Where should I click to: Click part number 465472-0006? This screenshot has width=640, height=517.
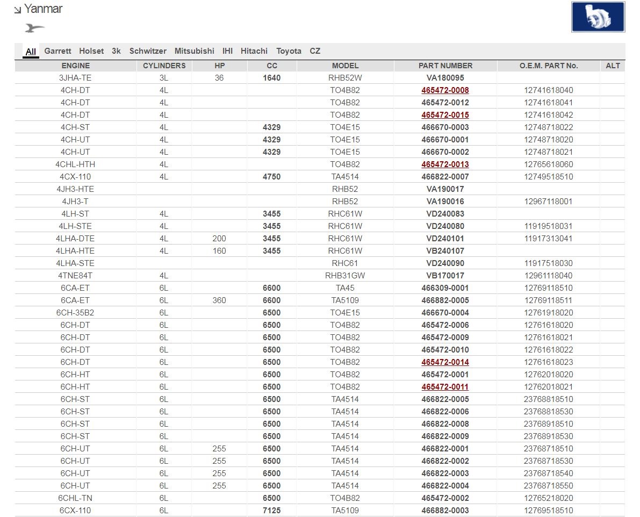pos(445,325)
